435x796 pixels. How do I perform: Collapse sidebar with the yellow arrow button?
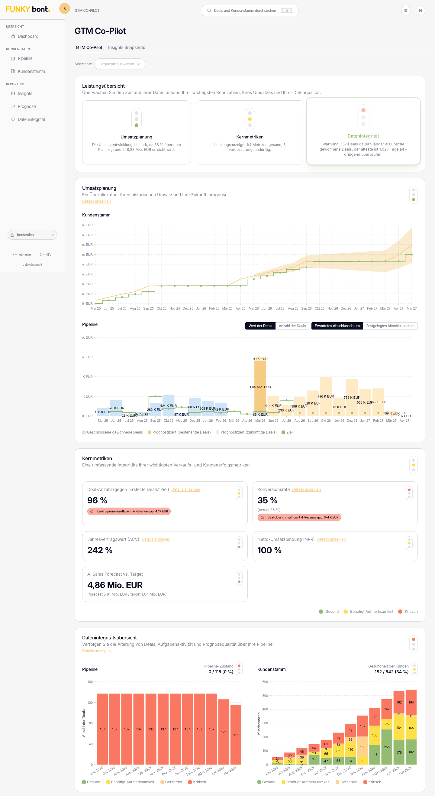click(65, 8)
